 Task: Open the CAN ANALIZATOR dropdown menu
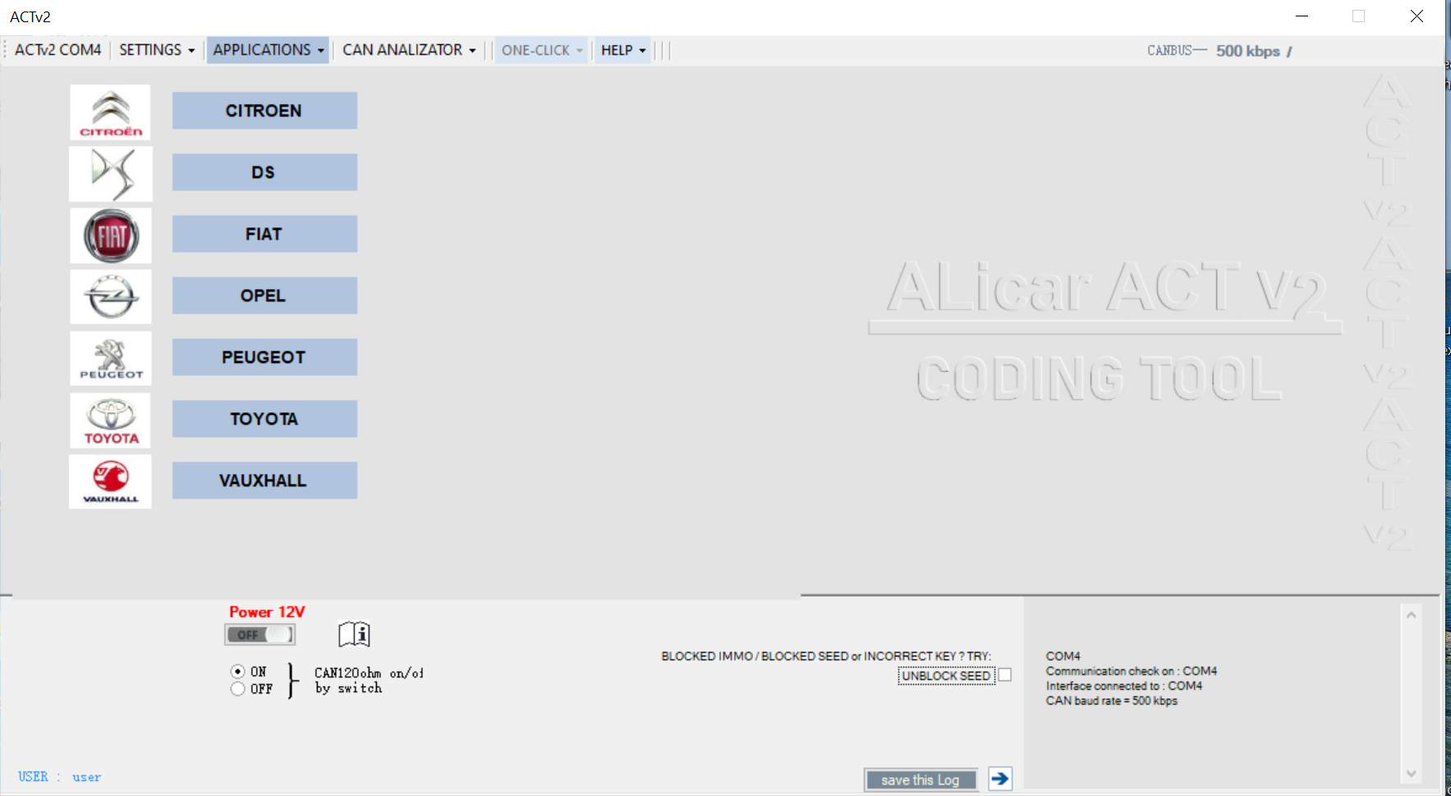coord(409,50)
